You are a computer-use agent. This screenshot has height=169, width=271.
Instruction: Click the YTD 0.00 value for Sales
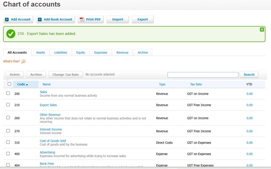pos(249,94)
